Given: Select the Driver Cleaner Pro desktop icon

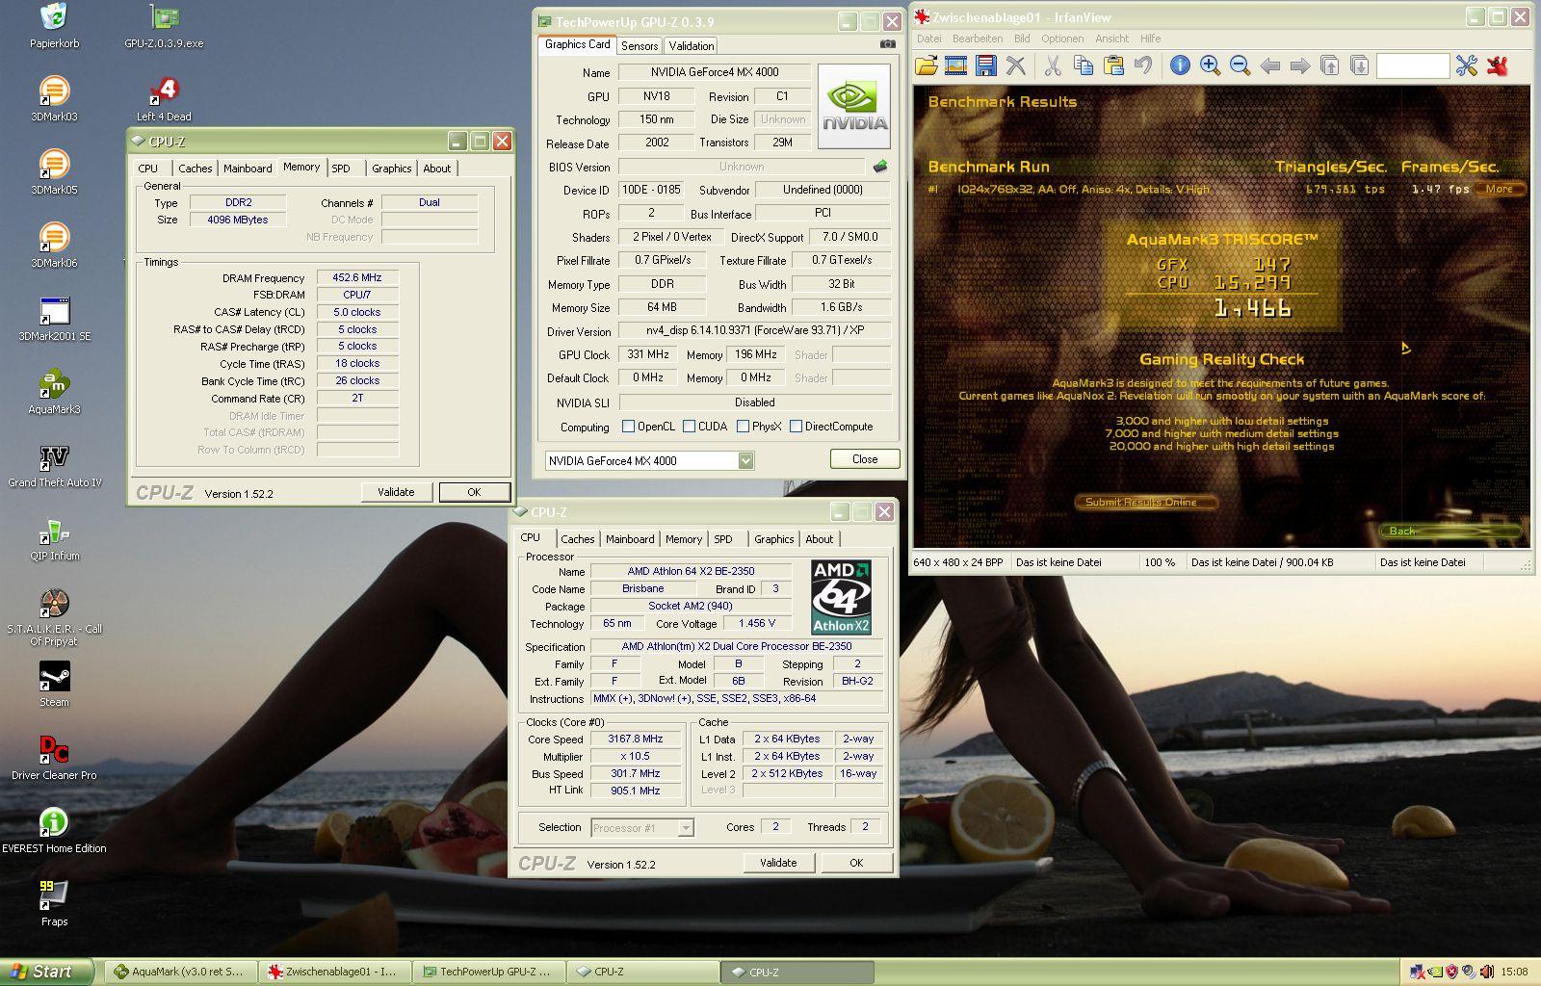Looking at the screenshot, I should click(54, 757).
